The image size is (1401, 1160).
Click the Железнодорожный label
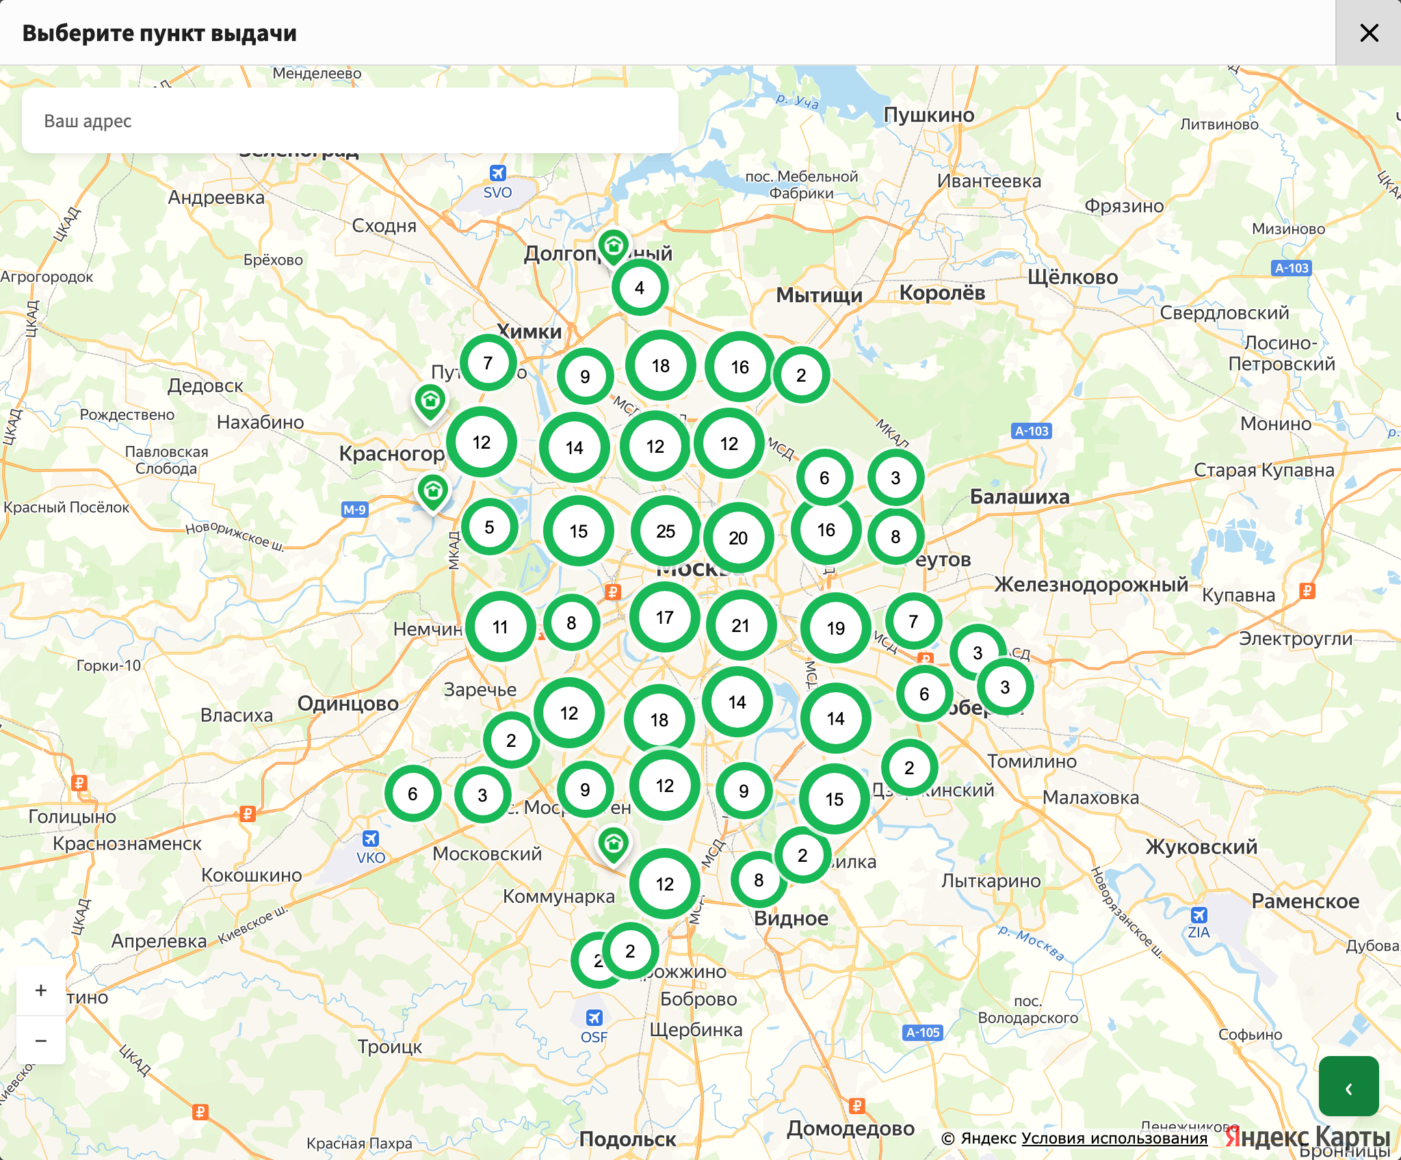(x=1091, y=585)
